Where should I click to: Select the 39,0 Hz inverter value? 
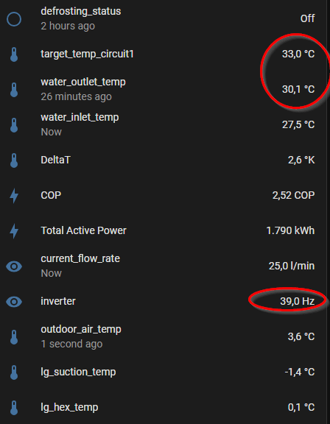click(298, 301)
